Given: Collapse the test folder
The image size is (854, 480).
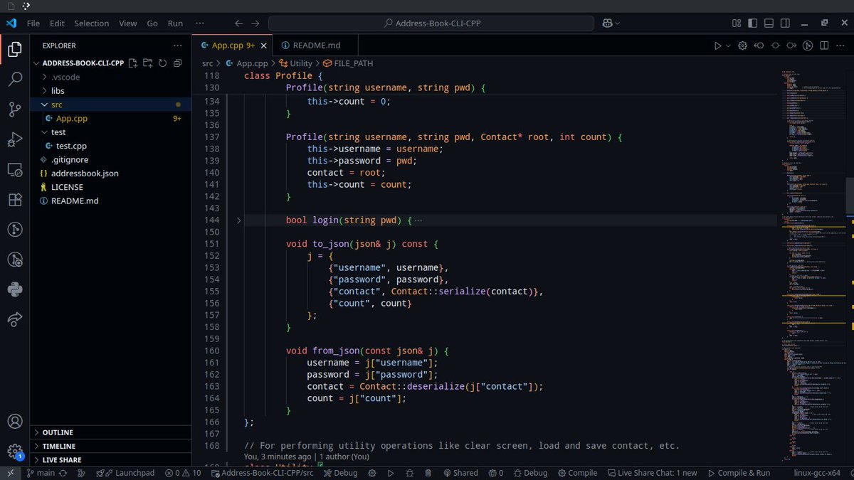Looking at the screenshot, I should [58, 132].
